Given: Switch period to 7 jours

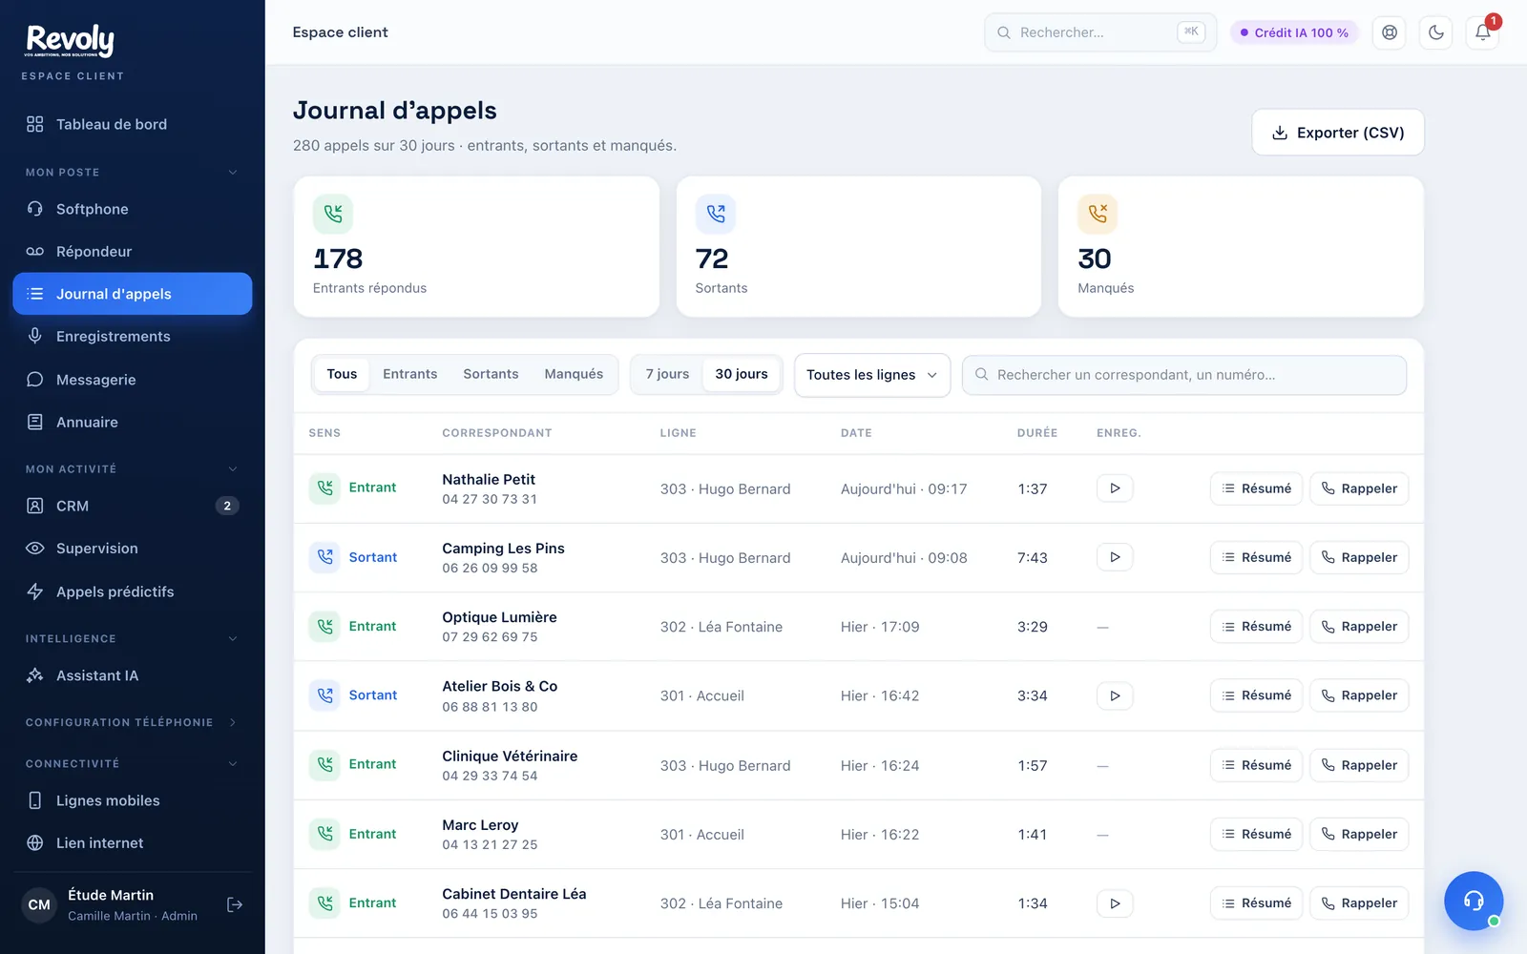Looking at the screenshot, I should point(667,374).
